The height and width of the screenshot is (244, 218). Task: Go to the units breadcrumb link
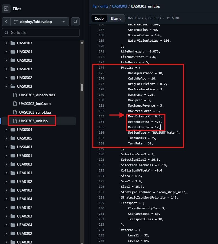[x=104, y=6]
